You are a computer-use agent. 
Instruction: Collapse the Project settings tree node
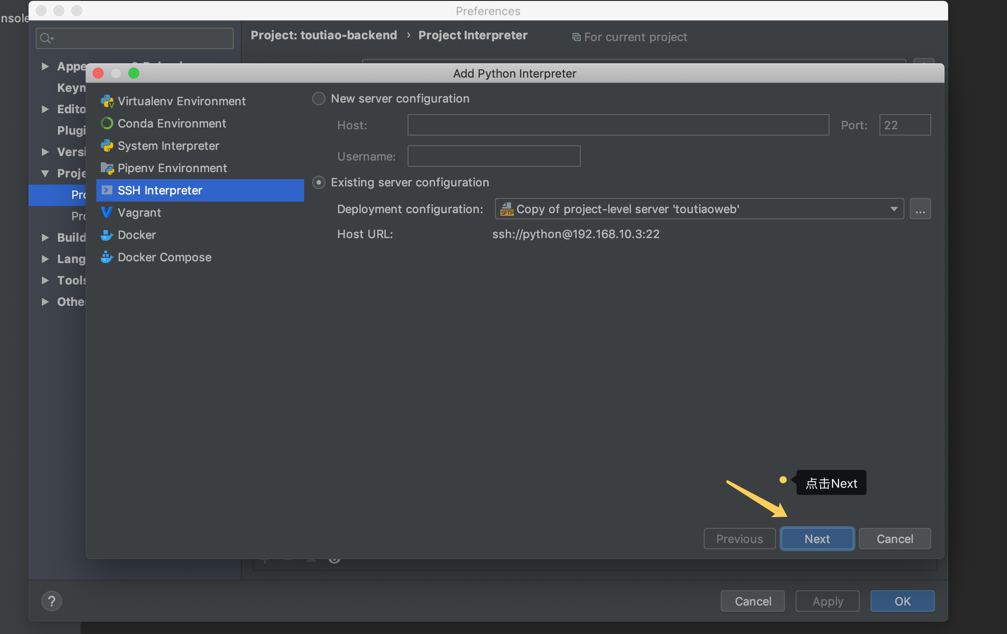pyautogui.click(x=45, y=173)
